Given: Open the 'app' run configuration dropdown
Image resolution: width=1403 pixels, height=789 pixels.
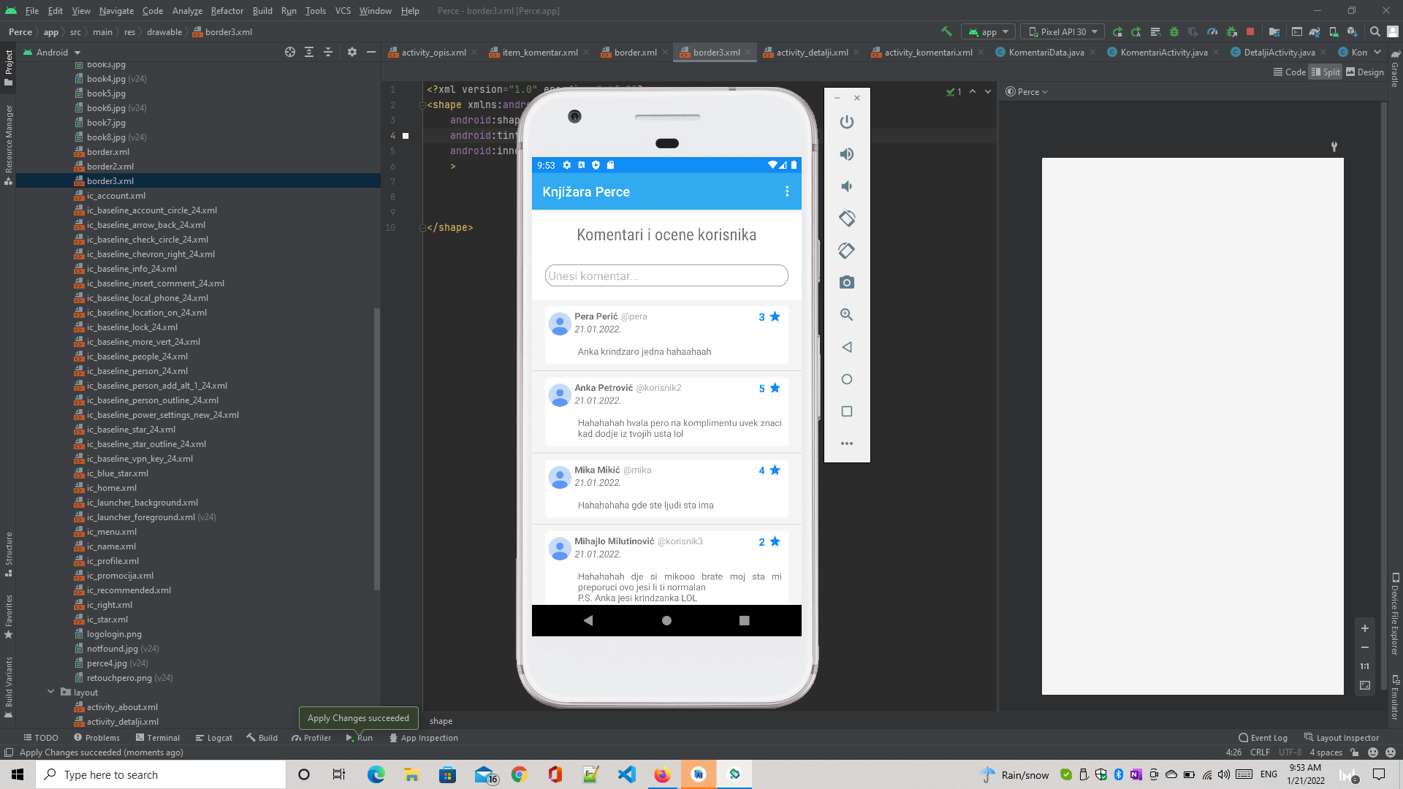Looking at the screenshot, I should pos(988,31).
